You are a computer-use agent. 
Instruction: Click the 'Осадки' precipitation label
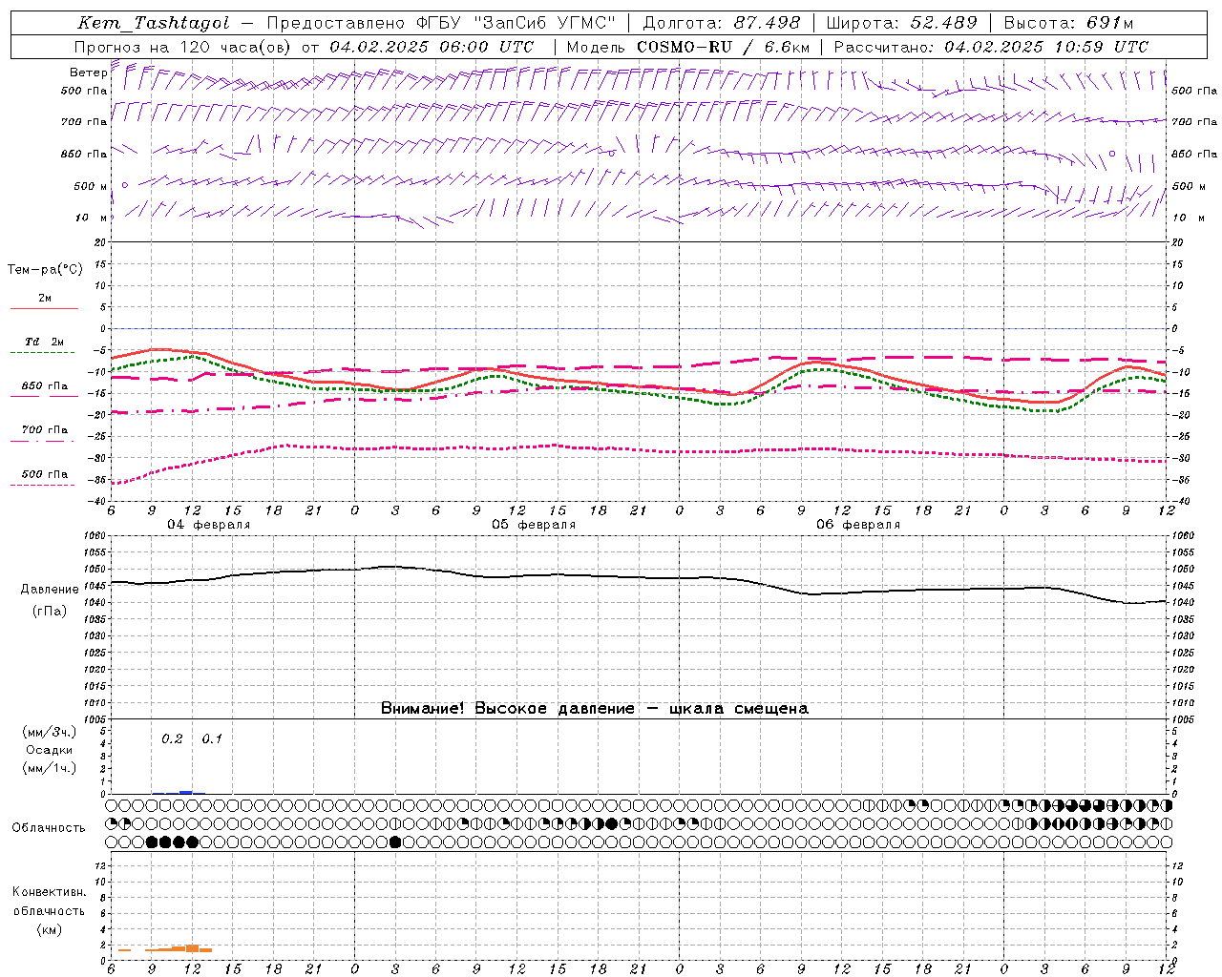point(50,750)
